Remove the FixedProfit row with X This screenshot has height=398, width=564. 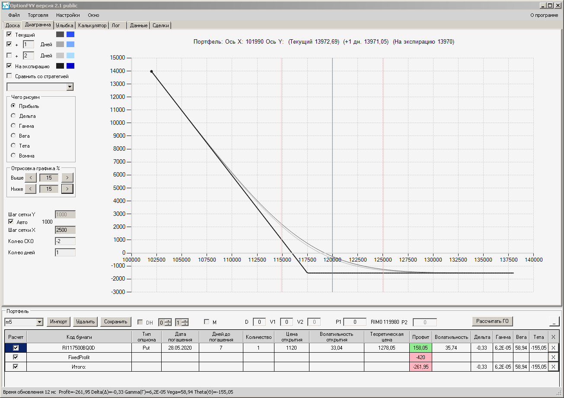(x=553, y=357)
